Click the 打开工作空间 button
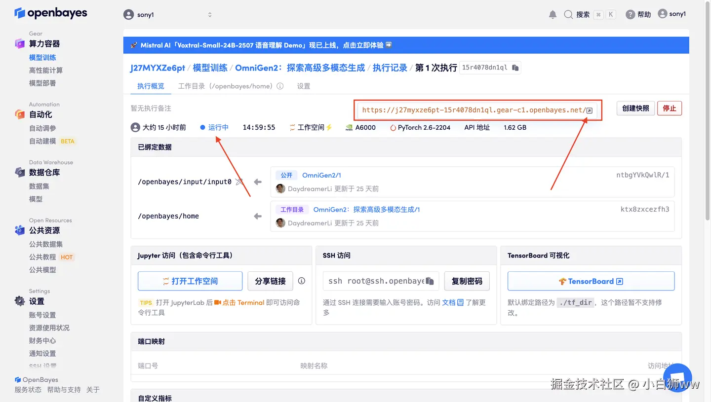Viewport: 711px width, 402px height. pos(190,281)
